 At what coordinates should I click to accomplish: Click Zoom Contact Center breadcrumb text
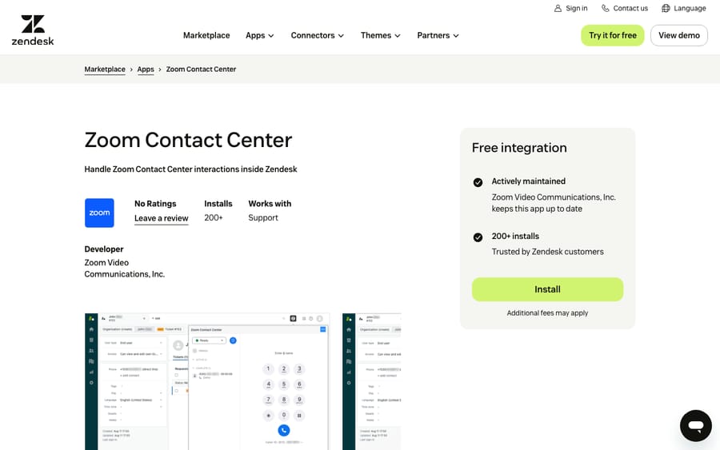click(201, 70)
